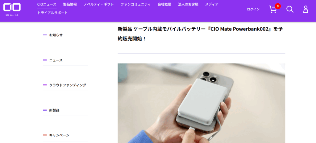Viewport: 316px width, 143px height.
Task: Open the user account icon
Action: (x=306, y=9)
